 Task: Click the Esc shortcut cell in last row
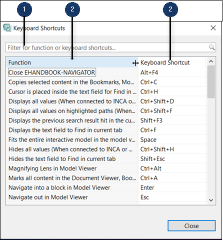click(172, 197)
